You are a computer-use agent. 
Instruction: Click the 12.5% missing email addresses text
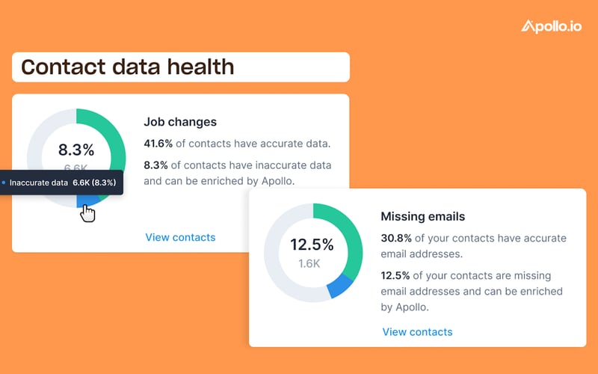[x=472, y=291]
